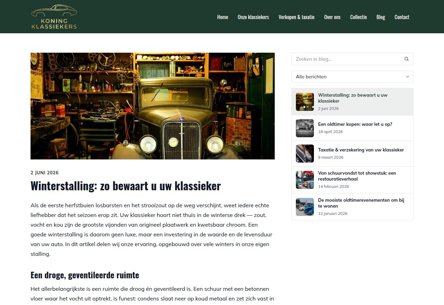Select Blog in the top navigation
Viewport: 444px width, 305px height.
coord(381,17)
